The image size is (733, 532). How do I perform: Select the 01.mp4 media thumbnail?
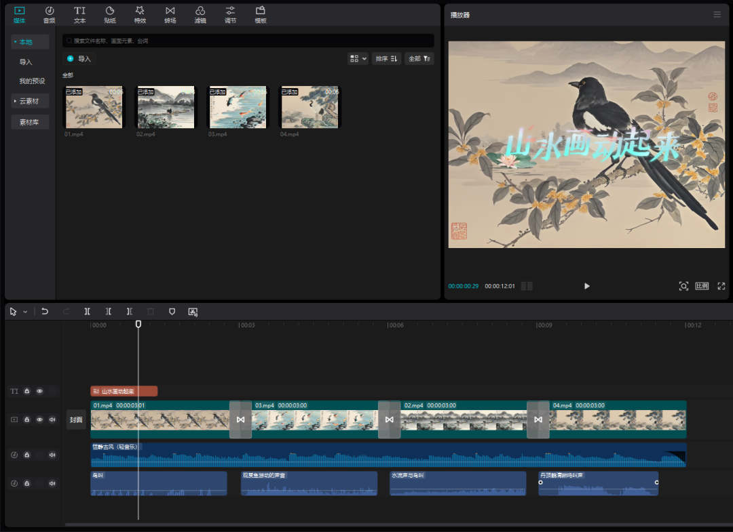pyautogui.click(x=94, y=107)
